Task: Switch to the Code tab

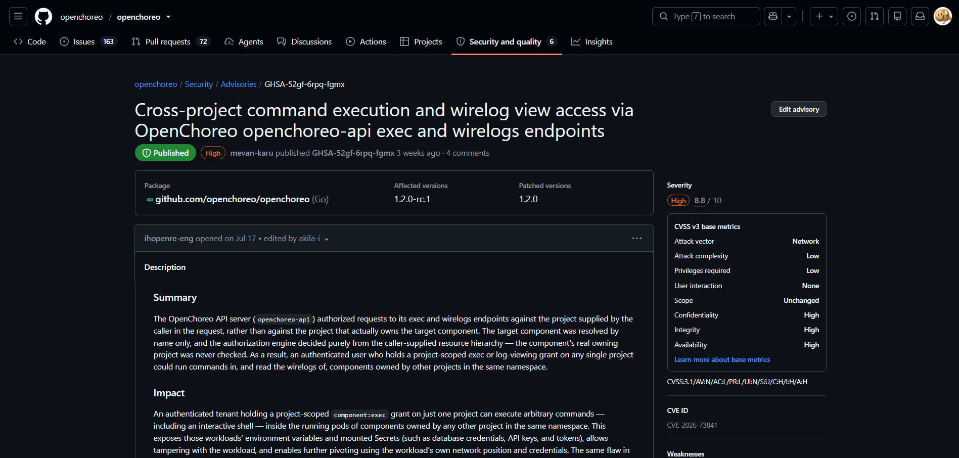Action: tap(30, 42)
